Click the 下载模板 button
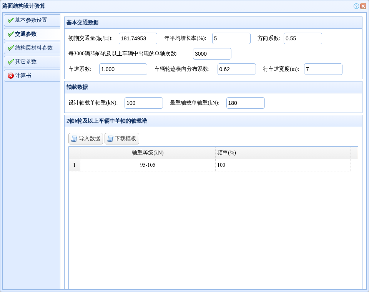The width and height of the screenshot is (369, 292). coord(122,139)
